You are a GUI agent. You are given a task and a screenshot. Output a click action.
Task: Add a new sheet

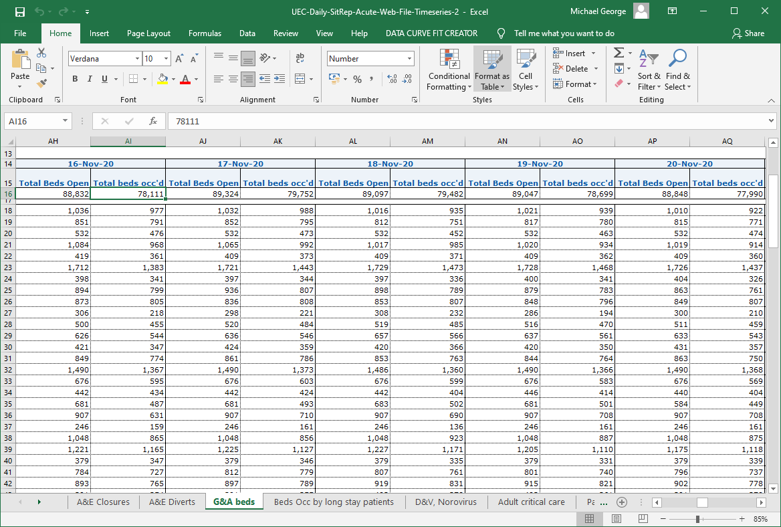621,502
